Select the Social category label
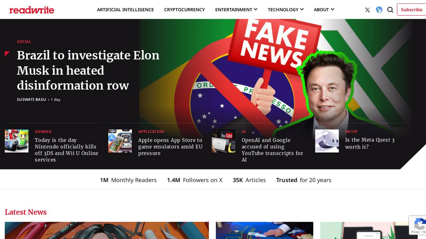This screenshot has width=426, height=239. pyautogui.click(x=24, y=42)
